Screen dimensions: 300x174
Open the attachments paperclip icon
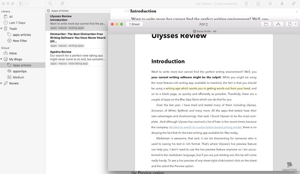coord(293,4)
